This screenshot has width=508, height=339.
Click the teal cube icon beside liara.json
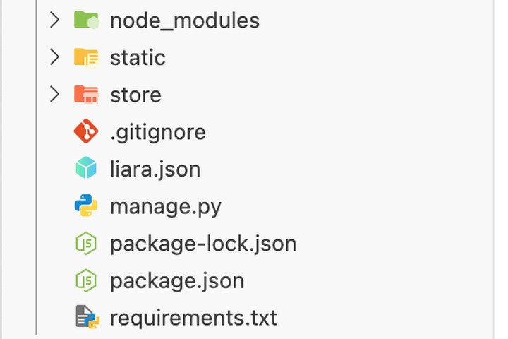coord(86,169)
